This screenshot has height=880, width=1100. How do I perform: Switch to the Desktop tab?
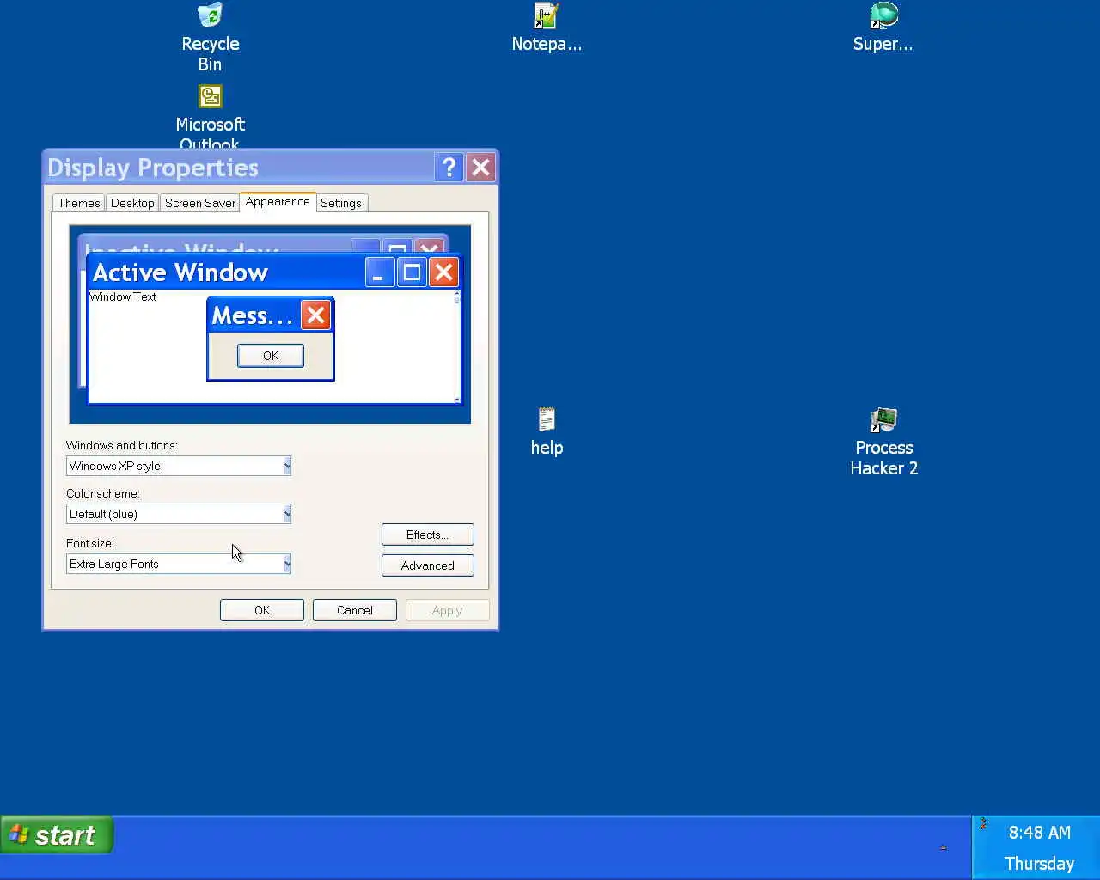pyautogui.click(x=132, y=203)
